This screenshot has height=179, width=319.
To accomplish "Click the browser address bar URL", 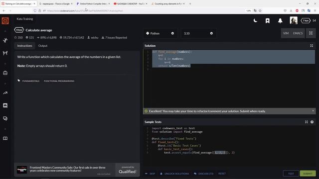I will (x=85, y=11).
